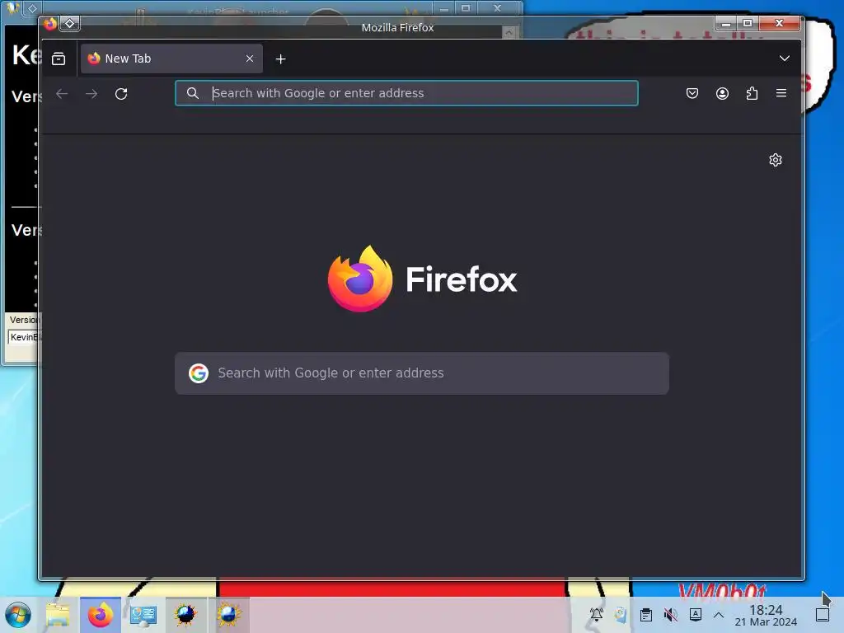The image size is (844, 633).
Task: Click the first spiky globe taskbar icon
Action: (185, 615)
